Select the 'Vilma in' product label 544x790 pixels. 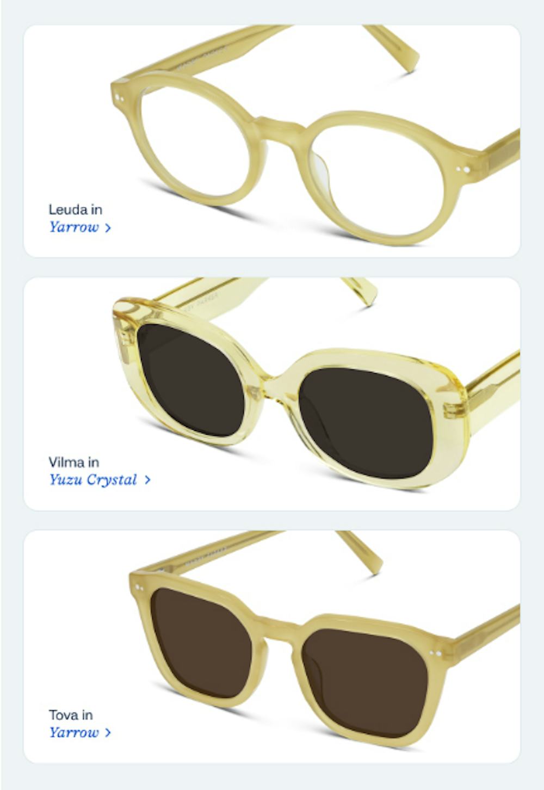(x=73, y=462)
